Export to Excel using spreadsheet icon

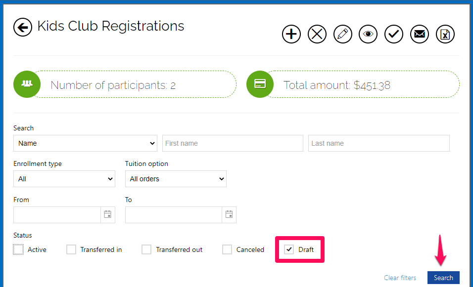pyautogui.click(x=445, y=34)
